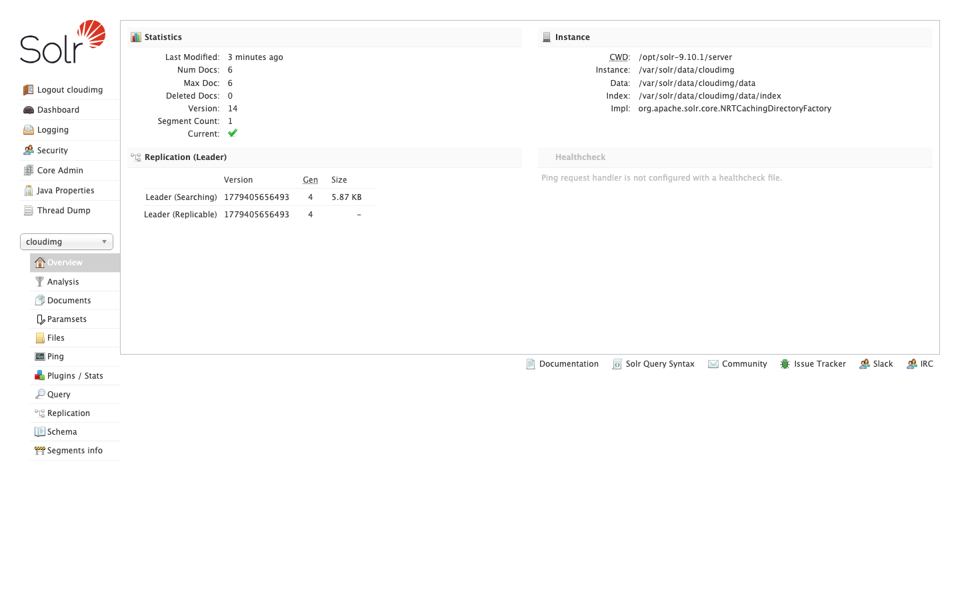The height and width of the screenshot is (600, 960).
Task: Click the Core Admin server icon
Action: coord(28,171)
